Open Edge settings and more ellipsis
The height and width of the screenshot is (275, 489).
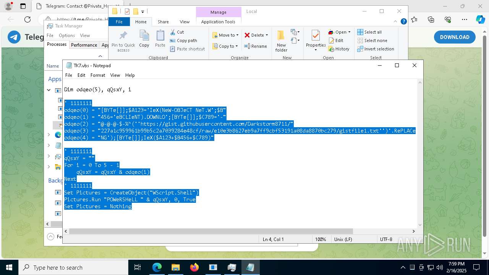pos(464,19)
